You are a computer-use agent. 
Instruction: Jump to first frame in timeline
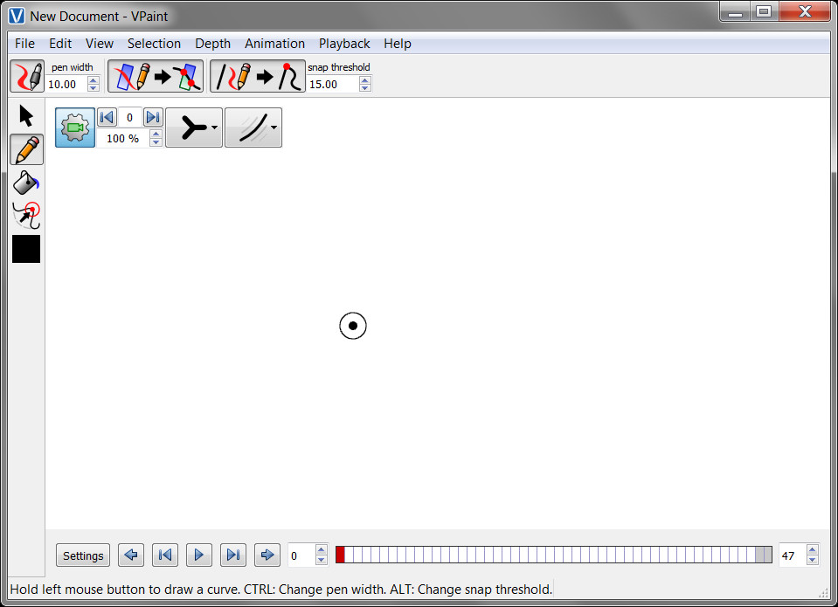pyautogui.click(x=165, y=555)
